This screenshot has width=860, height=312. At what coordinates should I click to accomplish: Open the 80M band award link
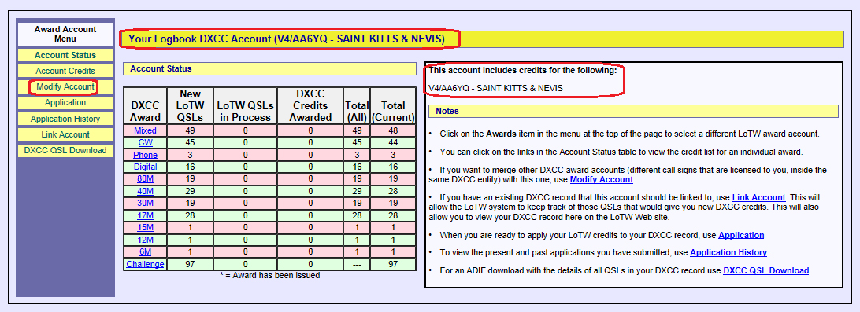pos(146,179)
